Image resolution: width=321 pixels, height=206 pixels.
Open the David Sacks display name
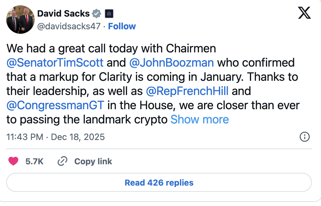[63, 14]
